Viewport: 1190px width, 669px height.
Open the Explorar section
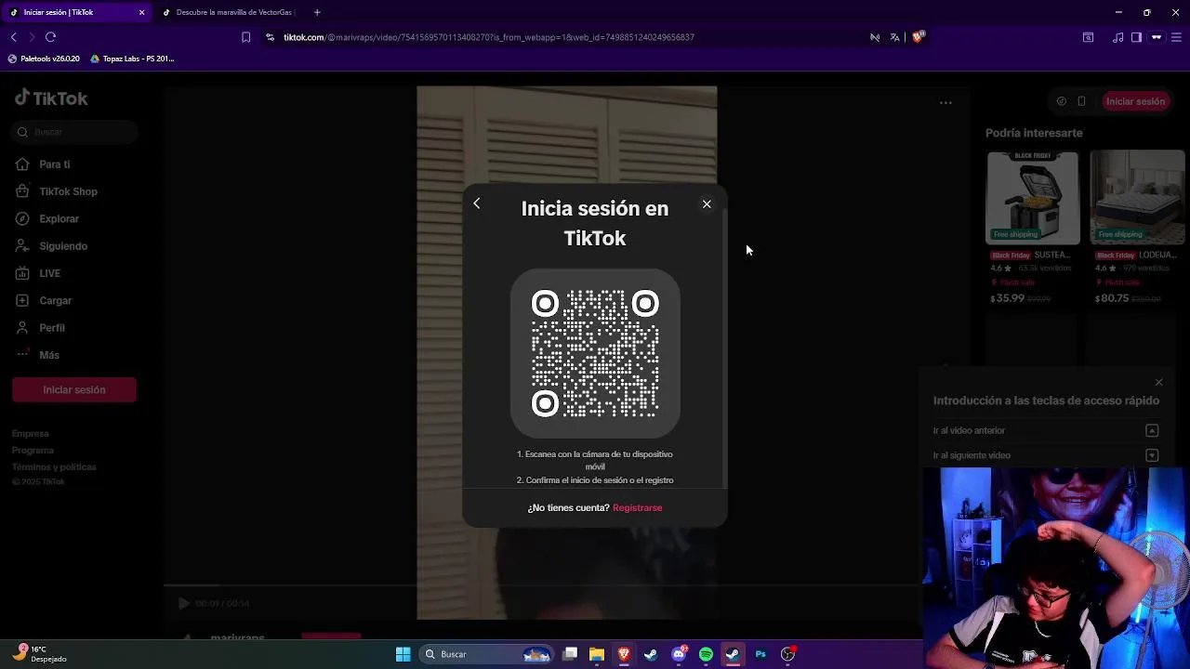pos(46,218)
